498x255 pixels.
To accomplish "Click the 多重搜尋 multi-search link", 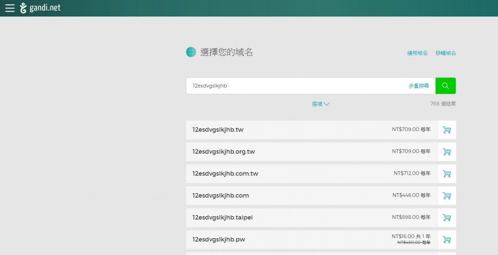I will [419, 86].
